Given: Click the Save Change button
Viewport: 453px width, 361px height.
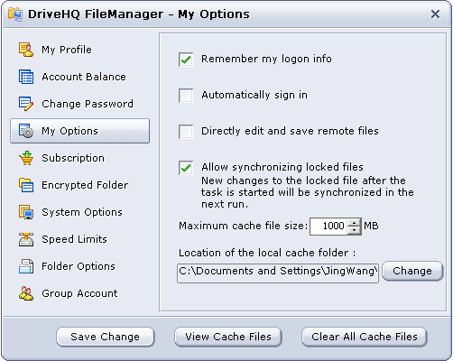Looking at the screenshot, I should click(x=106, y=337).
